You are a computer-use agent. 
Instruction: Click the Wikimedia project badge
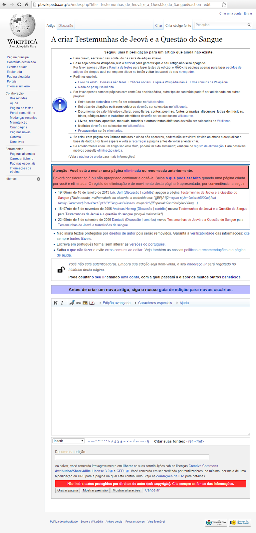216,523
